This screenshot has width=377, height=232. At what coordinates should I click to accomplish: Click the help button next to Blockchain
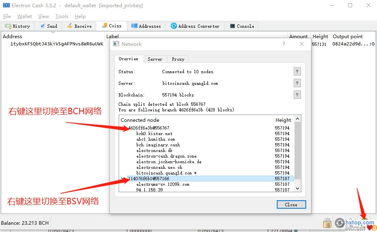pos(297,95)
